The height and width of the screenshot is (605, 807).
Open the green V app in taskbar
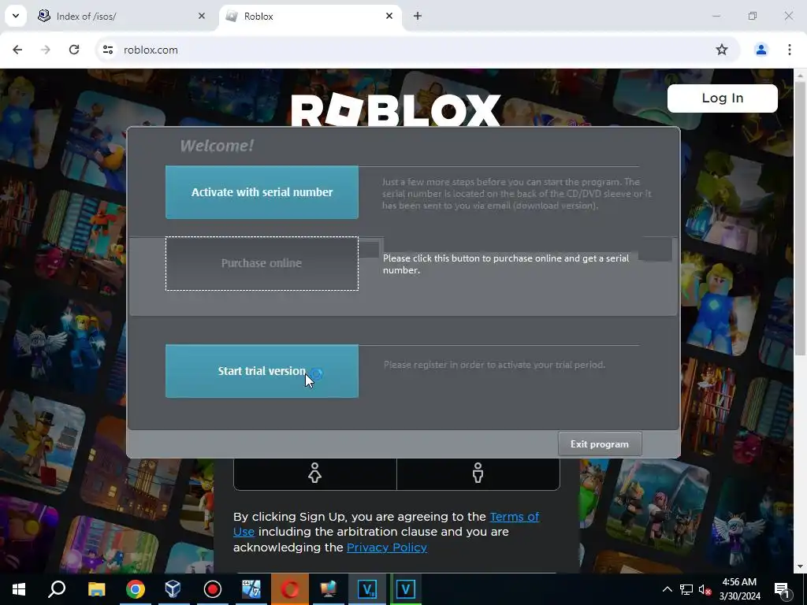click(x=406, y=589)
